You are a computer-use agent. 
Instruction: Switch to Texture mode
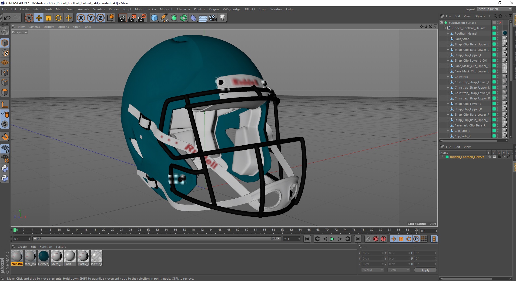pos(5,53)
